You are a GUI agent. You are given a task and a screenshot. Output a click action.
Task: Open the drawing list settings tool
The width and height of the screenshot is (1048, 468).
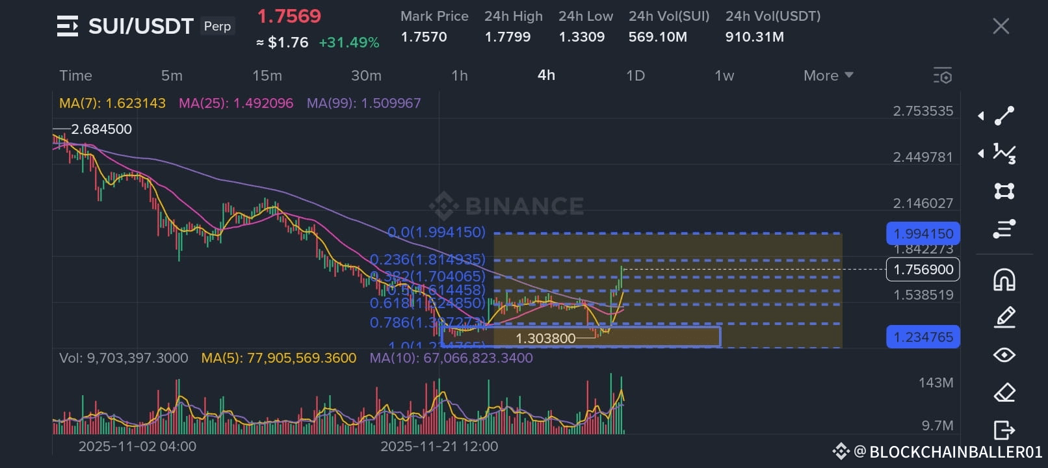pos(1004,229)
